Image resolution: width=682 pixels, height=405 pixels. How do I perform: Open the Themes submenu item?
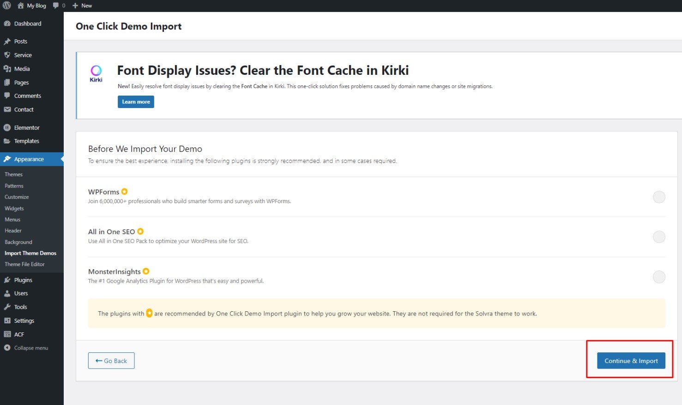click(x=13, y=175)
